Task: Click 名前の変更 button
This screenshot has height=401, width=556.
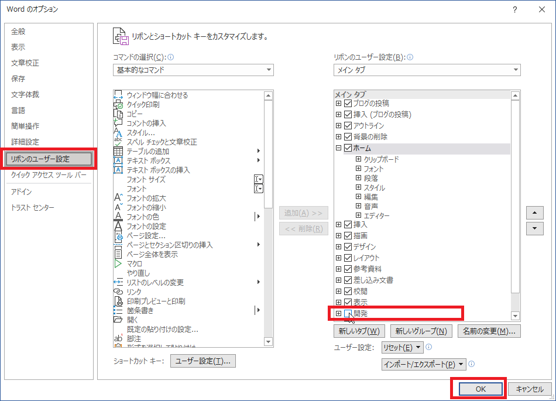Action: point(489,331)
